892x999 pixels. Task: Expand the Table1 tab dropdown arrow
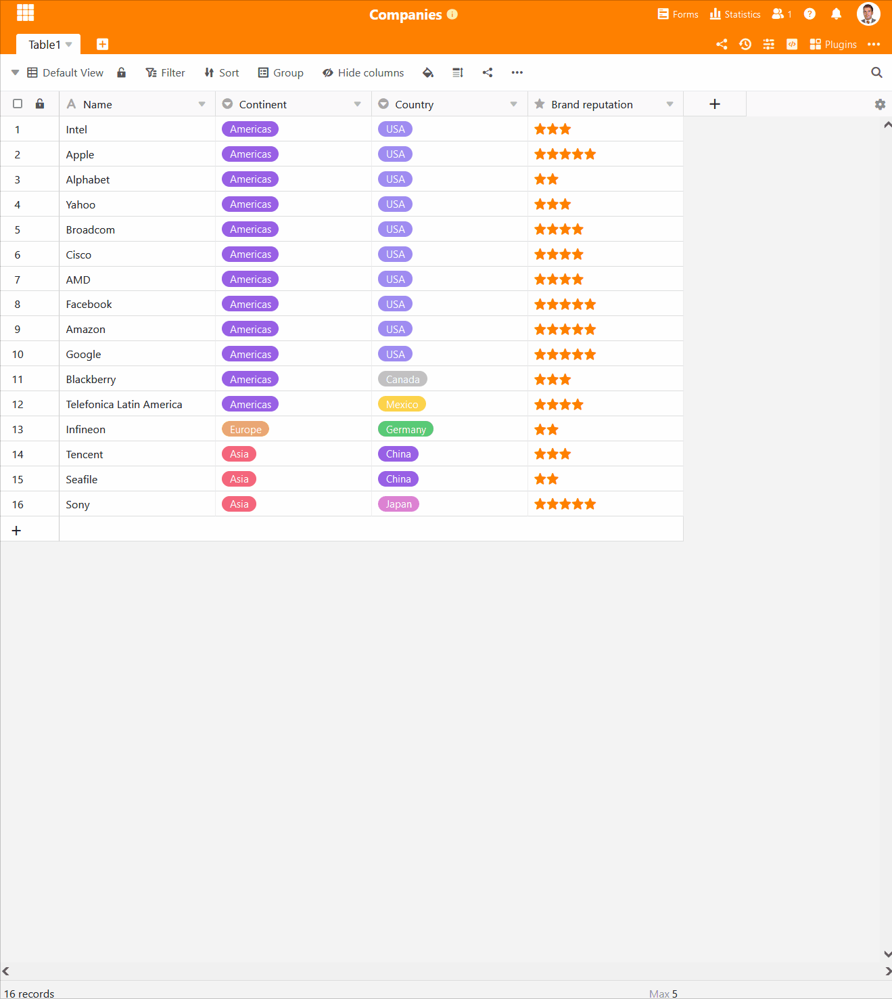69,45
